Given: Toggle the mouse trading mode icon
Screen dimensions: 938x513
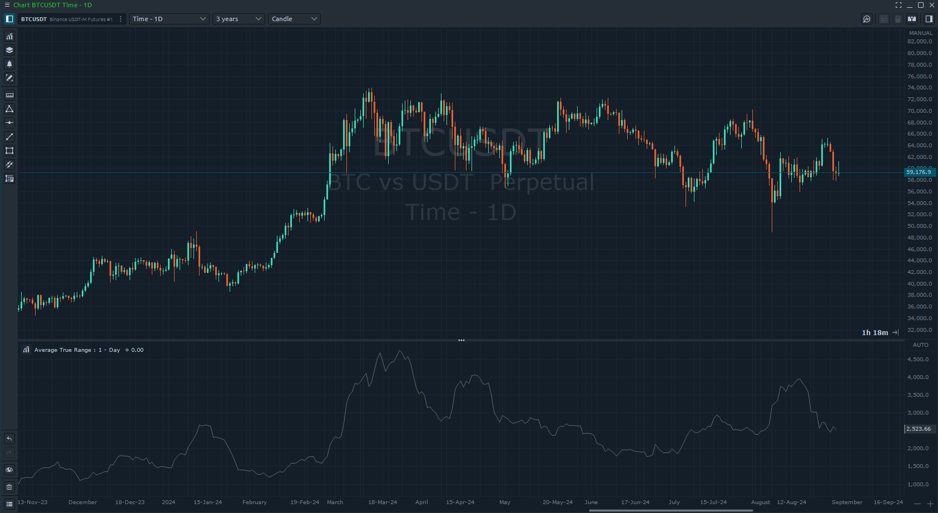Looking at the screenshot, I should pyautogui.click(x=897, y=19).
